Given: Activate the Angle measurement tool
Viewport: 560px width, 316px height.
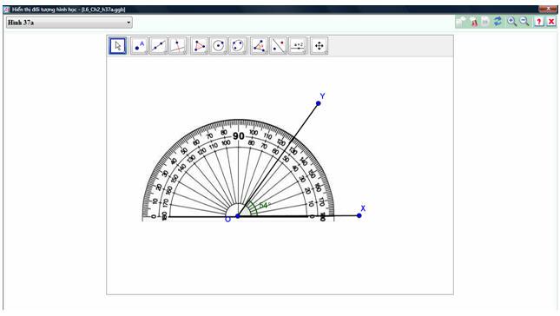Looking at the screenshot, I should point(259,46).
